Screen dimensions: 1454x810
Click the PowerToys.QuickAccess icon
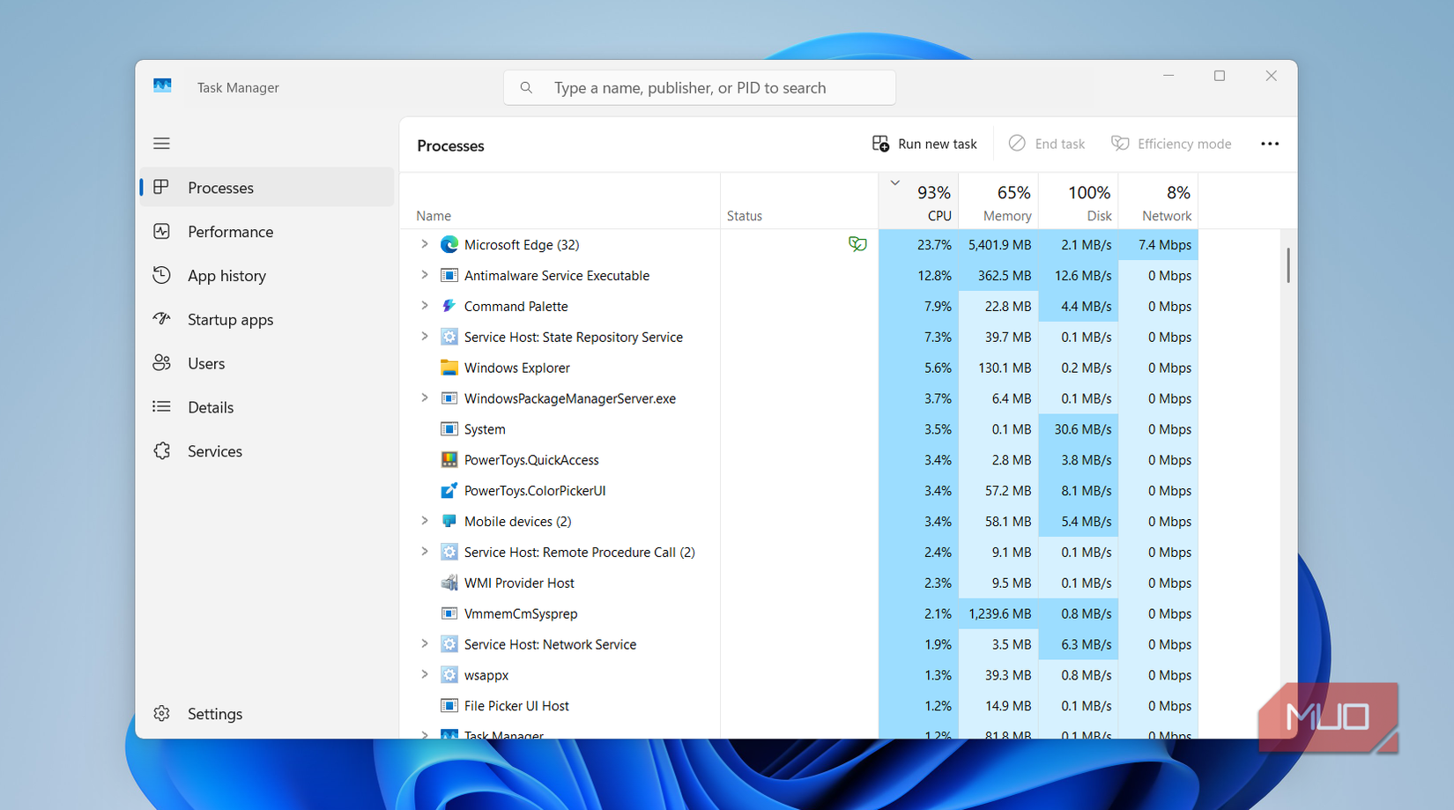pos(449,460)
